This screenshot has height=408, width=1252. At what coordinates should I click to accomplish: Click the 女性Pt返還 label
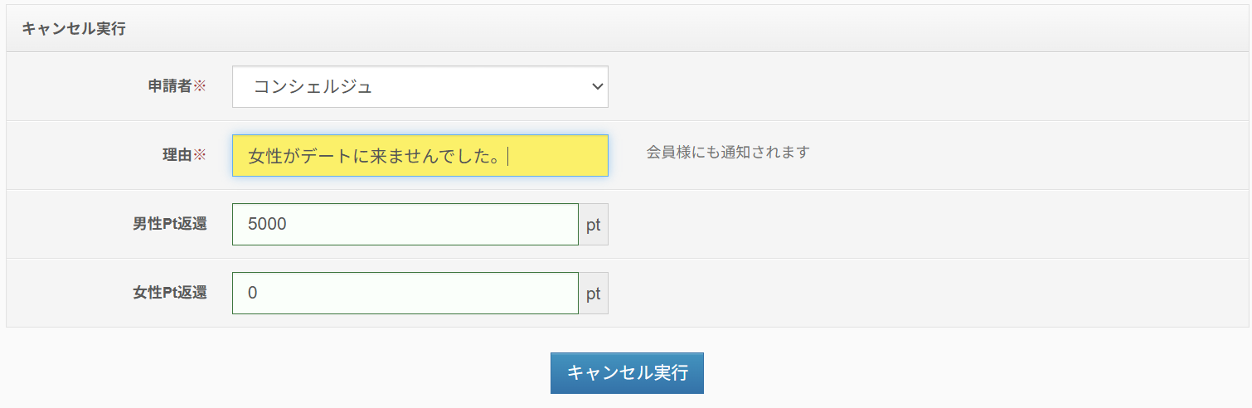(x=169, y=293)
